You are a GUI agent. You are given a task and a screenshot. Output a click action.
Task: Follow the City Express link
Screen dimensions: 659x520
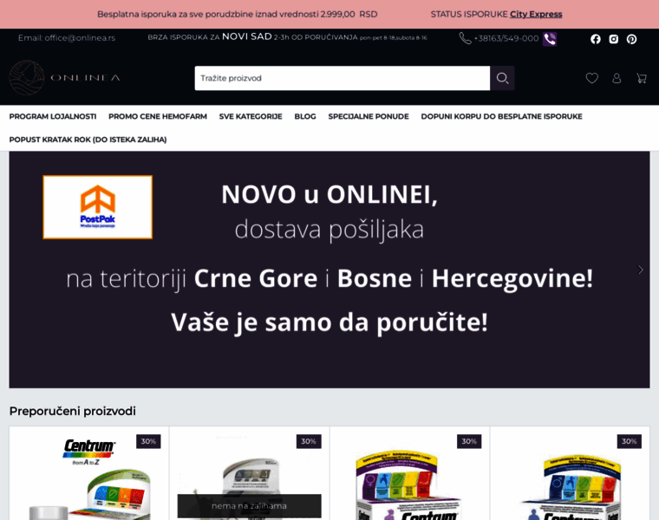(536, 14)
